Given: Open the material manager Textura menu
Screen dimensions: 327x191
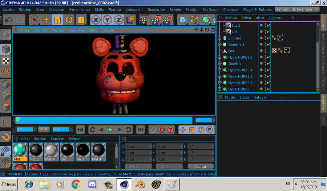Looking at the screenshot, I should tap(74, 139).
